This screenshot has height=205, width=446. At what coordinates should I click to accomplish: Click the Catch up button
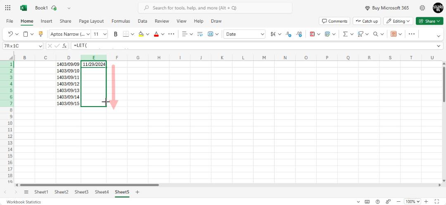click(367, 21)
